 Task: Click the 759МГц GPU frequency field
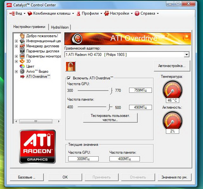point(140,90)
